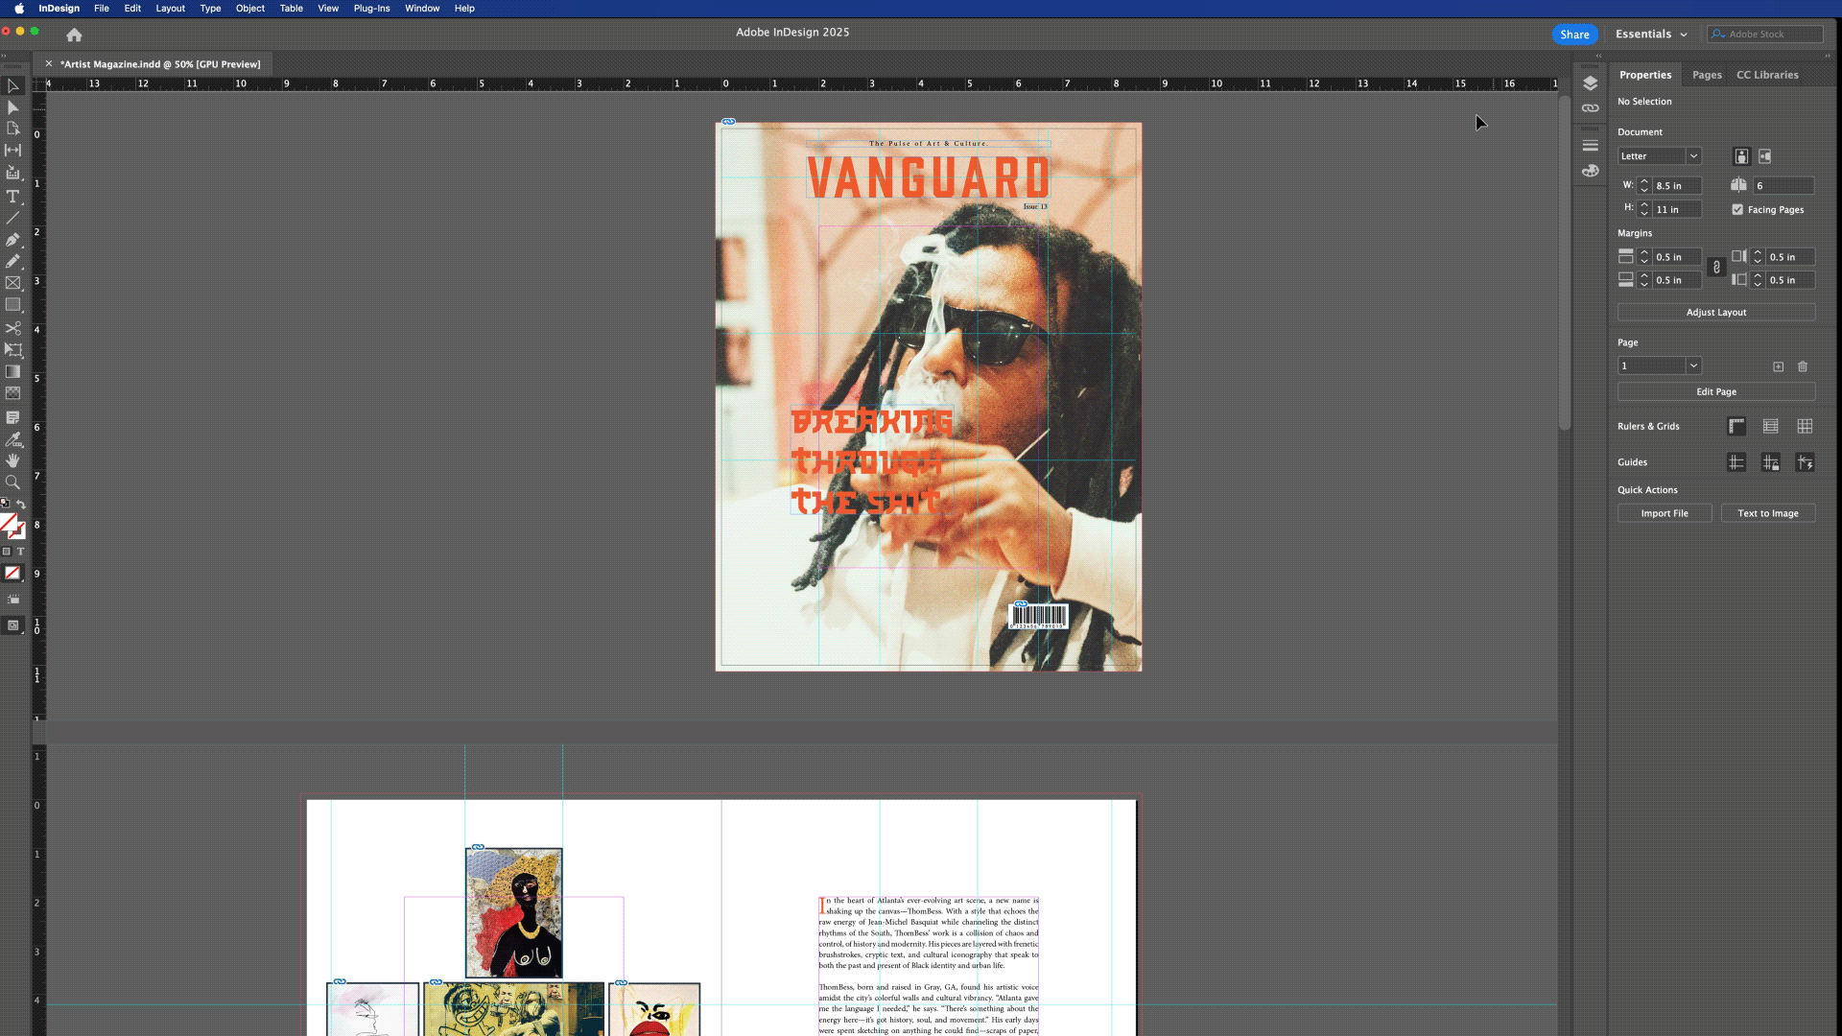Select the Hand tool
Screen dimensions: 1842x1036
(x=12, y=460)
